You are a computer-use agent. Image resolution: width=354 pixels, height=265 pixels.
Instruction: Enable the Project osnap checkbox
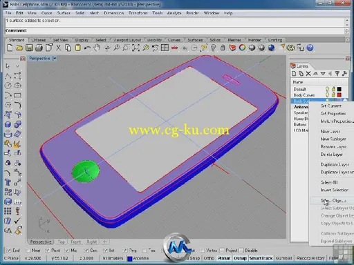(x=222, y=250)
